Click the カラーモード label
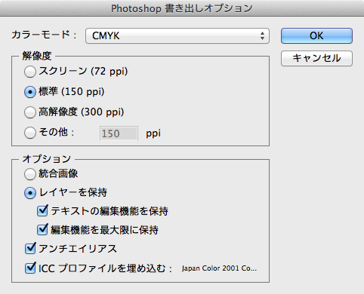Screen dimensions: 364x294 pos(44,35)
